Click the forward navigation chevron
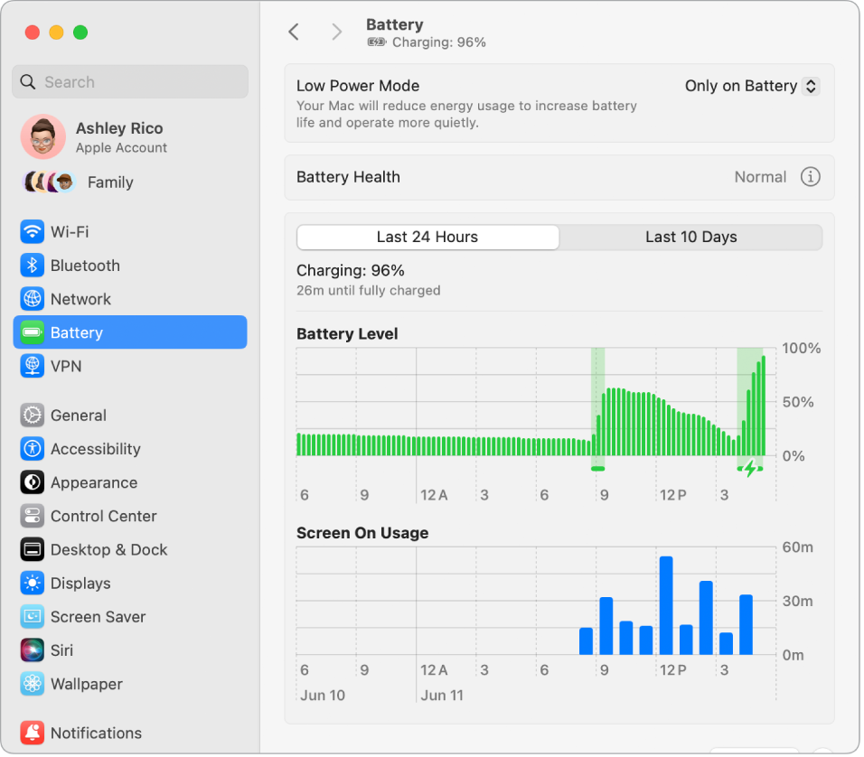Screen dimensions: 864x757 336,31
